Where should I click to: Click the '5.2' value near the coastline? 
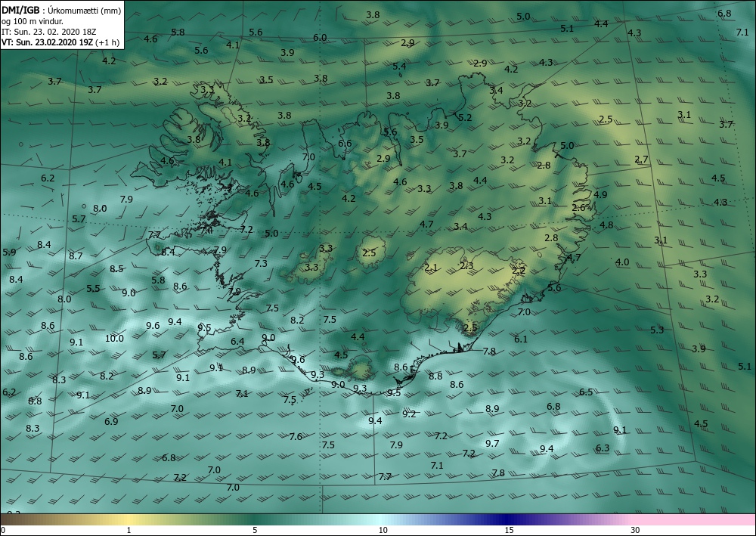point(465,118)
